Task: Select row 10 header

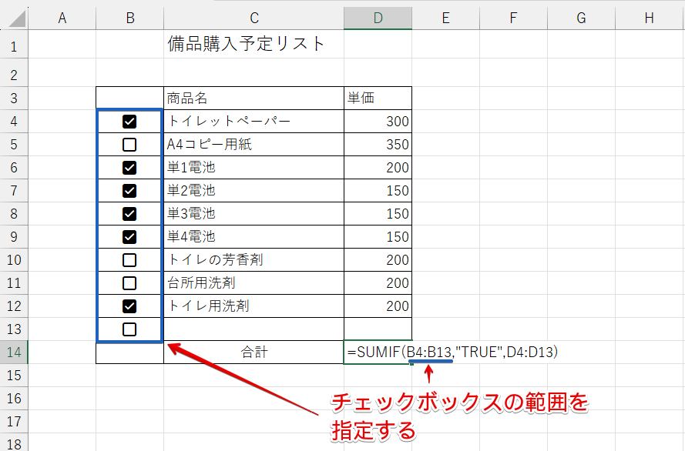Action: click(x=14, y=259)
